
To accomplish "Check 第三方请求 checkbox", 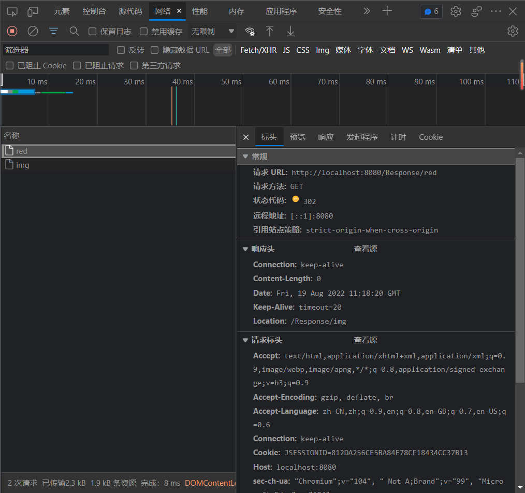I will point(134,66).
